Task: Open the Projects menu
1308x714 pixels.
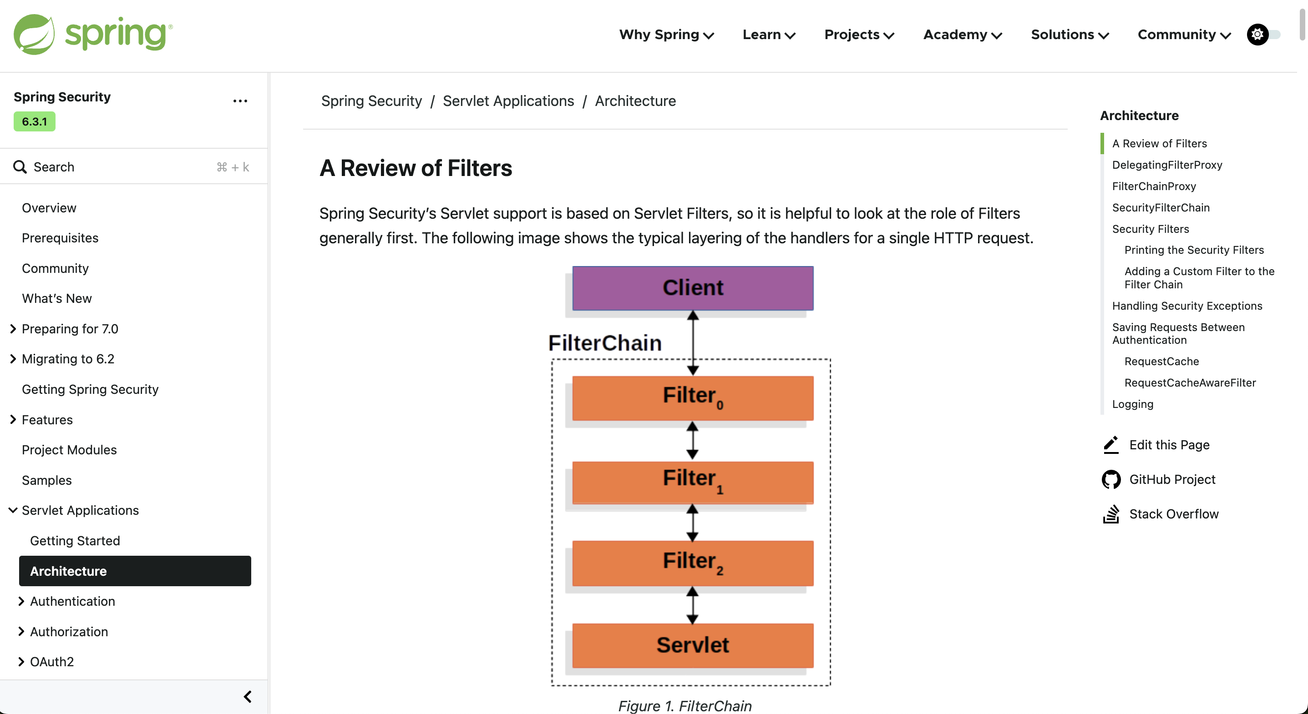Action: 859,35
